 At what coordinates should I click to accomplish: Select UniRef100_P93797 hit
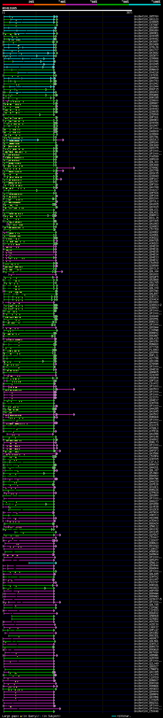pos(146,582)
